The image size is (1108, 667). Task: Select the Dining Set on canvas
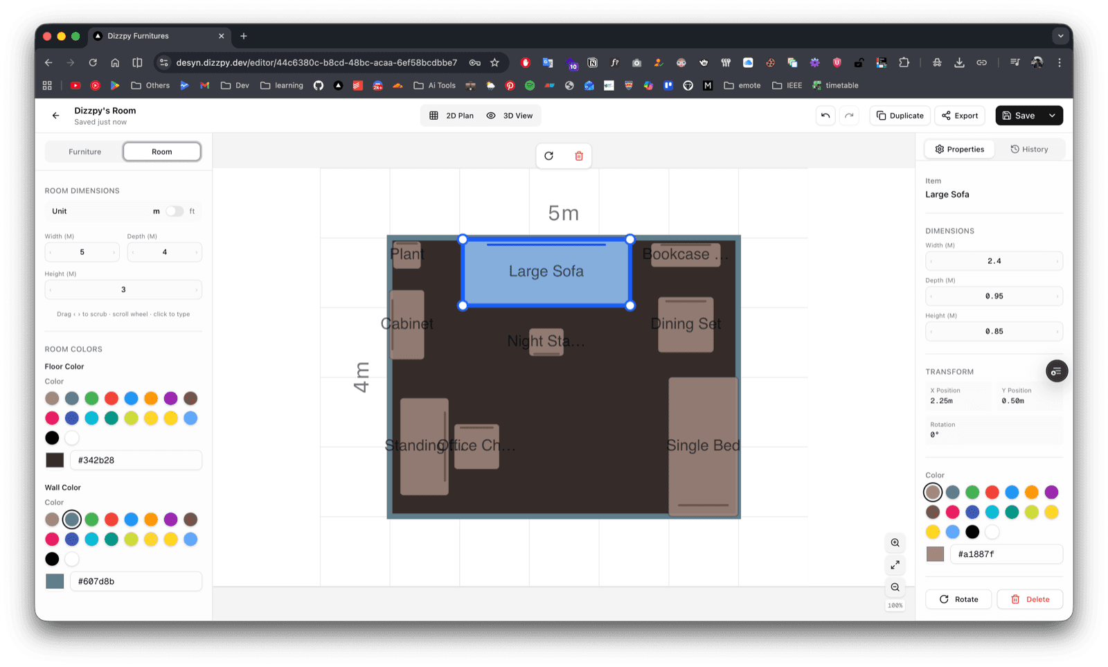686,324
